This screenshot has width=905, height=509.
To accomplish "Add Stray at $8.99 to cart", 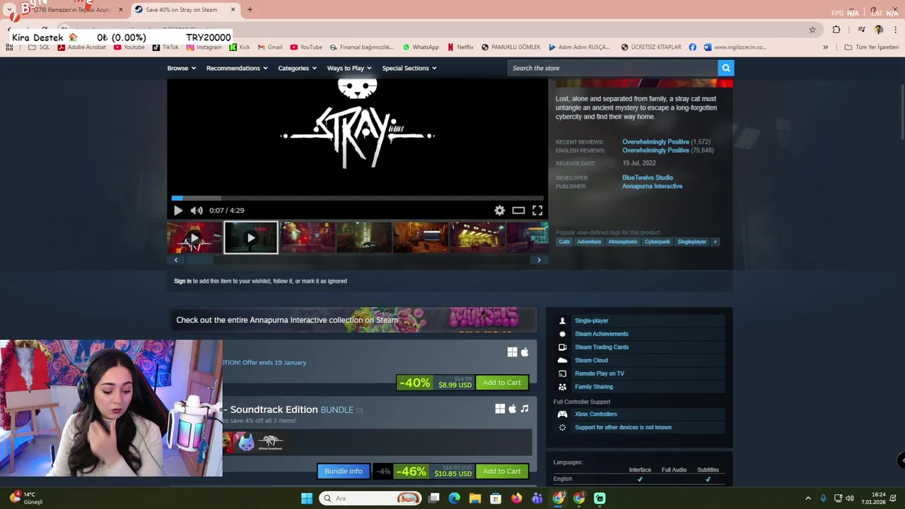I will coord(502,382).
